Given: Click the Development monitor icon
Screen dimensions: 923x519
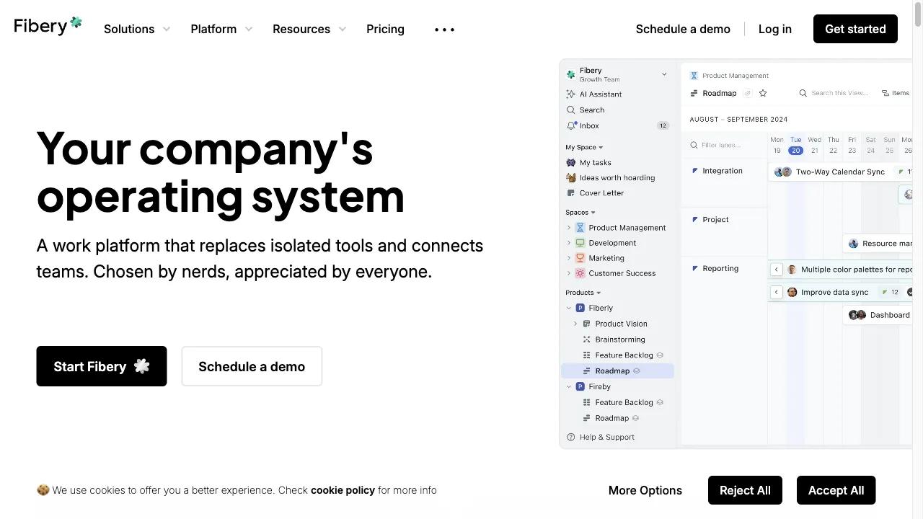Looking at the screenshot, I should [x=580, y=243].
